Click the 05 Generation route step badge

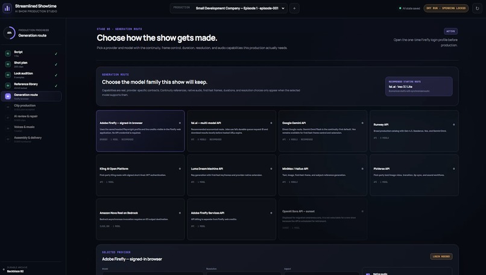(x=8, y=96)
